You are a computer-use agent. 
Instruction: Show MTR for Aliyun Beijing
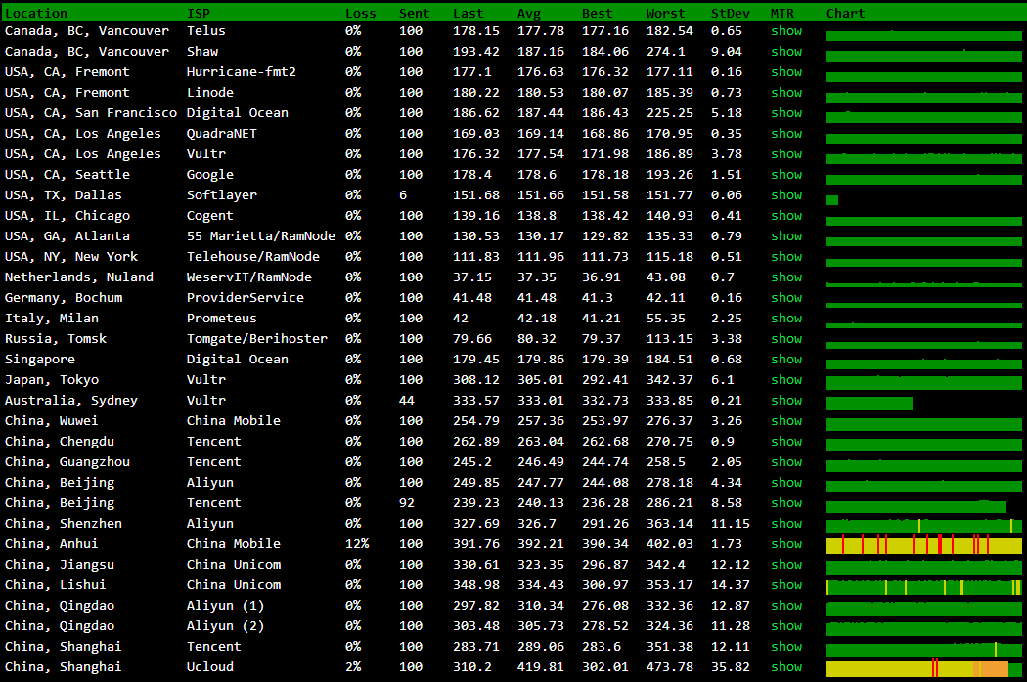[786, 482]
